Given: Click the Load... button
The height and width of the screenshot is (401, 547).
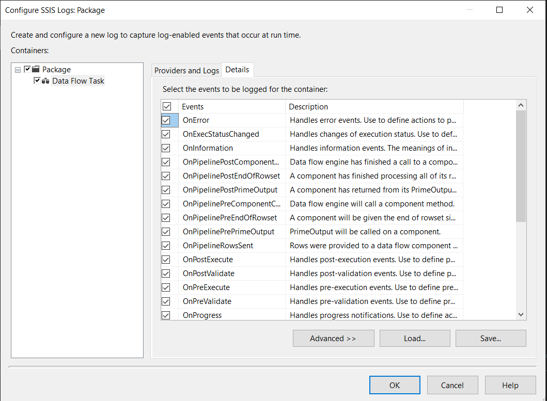Looking at the screenshot, I should [x=415, y=339].
